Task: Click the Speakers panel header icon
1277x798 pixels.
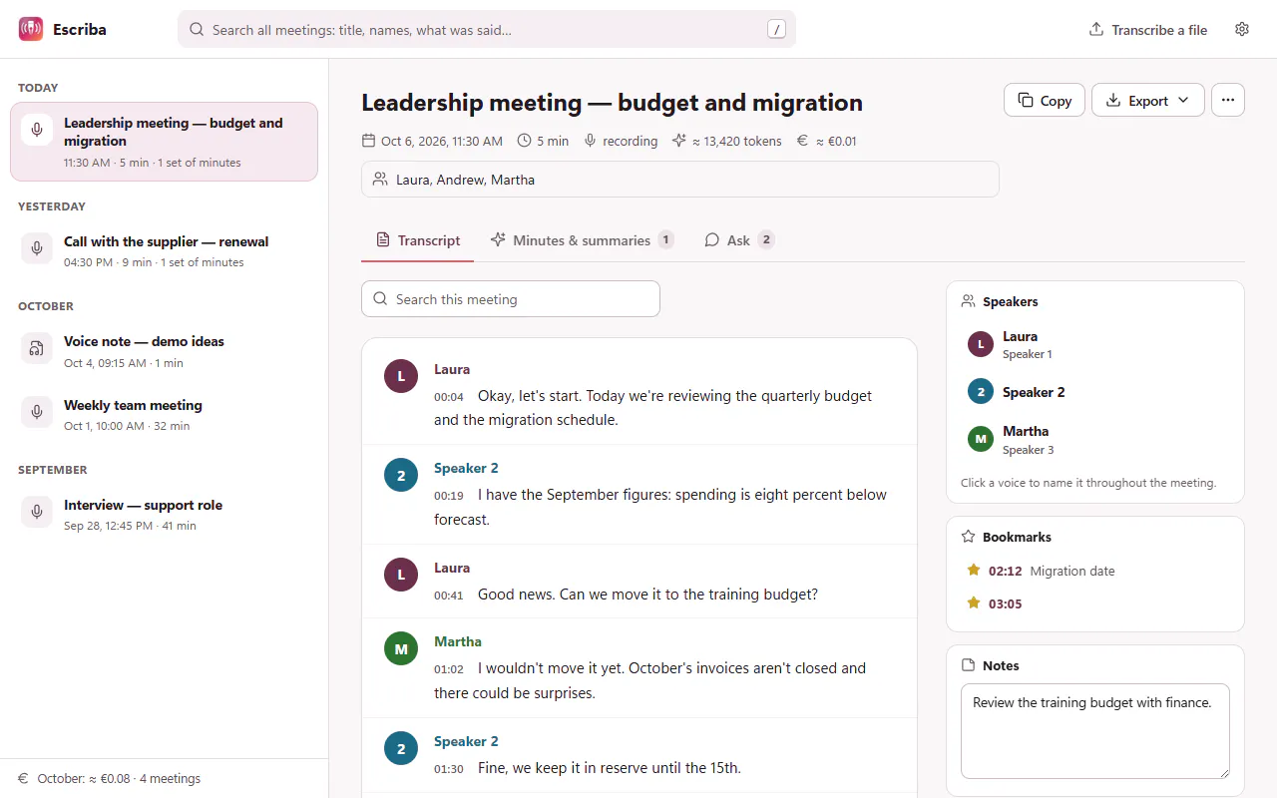Action: coord(968,301)
